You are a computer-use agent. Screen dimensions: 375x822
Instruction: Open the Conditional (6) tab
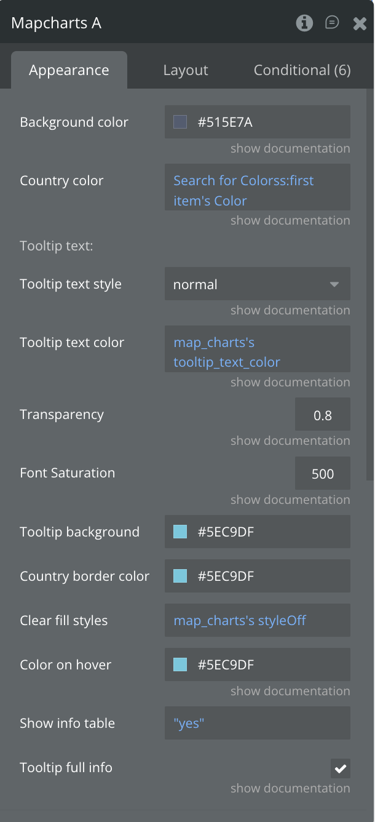[x=302, y=70]
